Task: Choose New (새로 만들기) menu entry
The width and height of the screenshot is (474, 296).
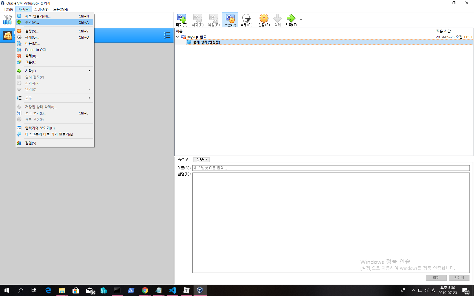Action: pos(55,16)
